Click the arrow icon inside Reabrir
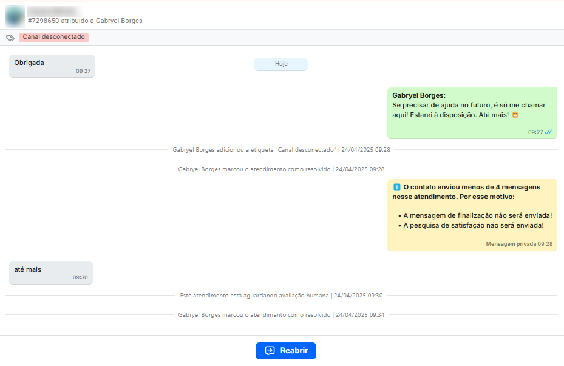Viewport: 564px width, 366px height. click(270, 351)
